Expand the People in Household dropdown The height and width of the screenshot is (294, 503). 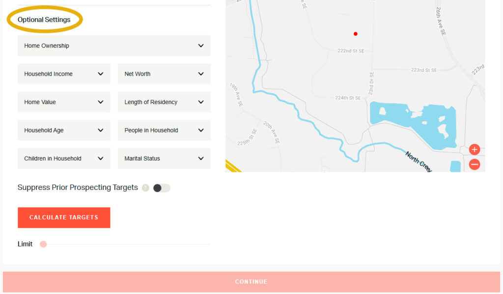click(164, 130)
